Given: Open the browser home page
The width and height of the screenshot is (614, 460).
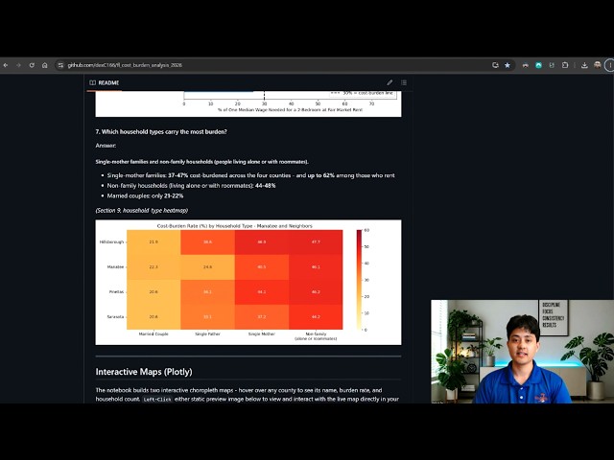Looking at the screenshot, I should coord(45,65).
